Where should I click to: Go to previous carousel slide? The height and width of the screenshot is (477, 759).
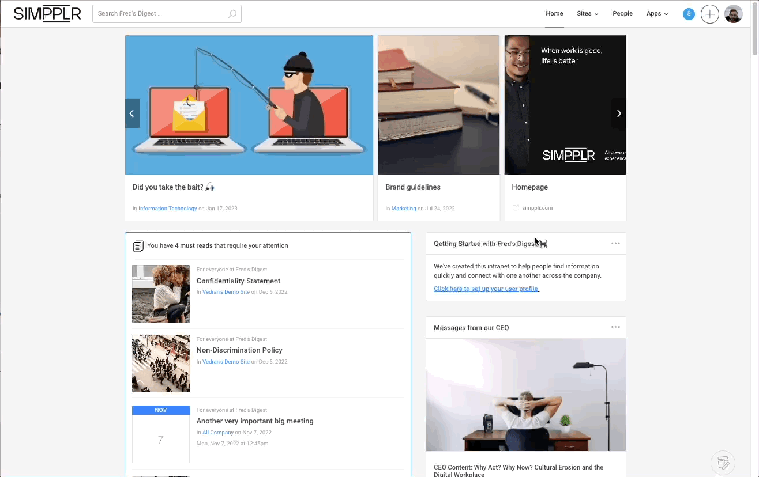[x=132, y=113]
